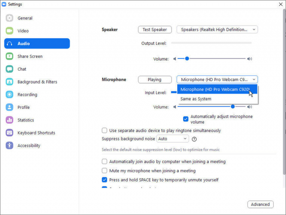Click the Statistics bar chart icon
Viewport: 286px width, 215px height.
pyautogui.click(x=9, y=120)
